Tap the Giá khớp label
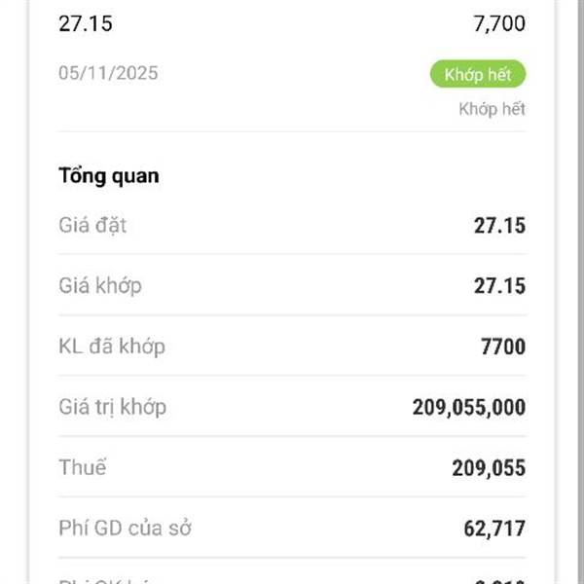This screenshot has height=584, width=584. point(99,286)
